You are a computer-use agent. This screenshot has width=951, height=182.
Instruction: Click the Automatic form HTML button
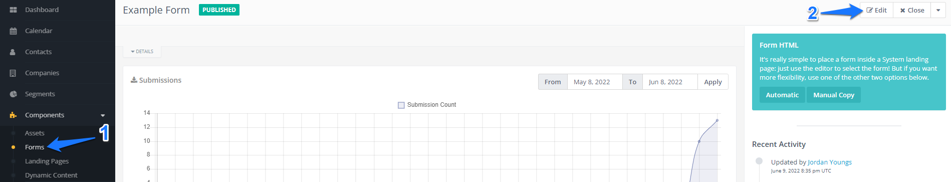[x=782, y=95]
